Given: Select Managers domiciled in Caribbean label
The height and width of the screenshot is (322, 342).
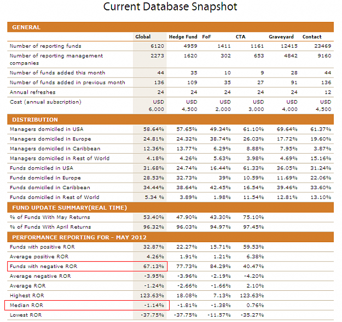Looking at the screenshot, I should [55, 149].
